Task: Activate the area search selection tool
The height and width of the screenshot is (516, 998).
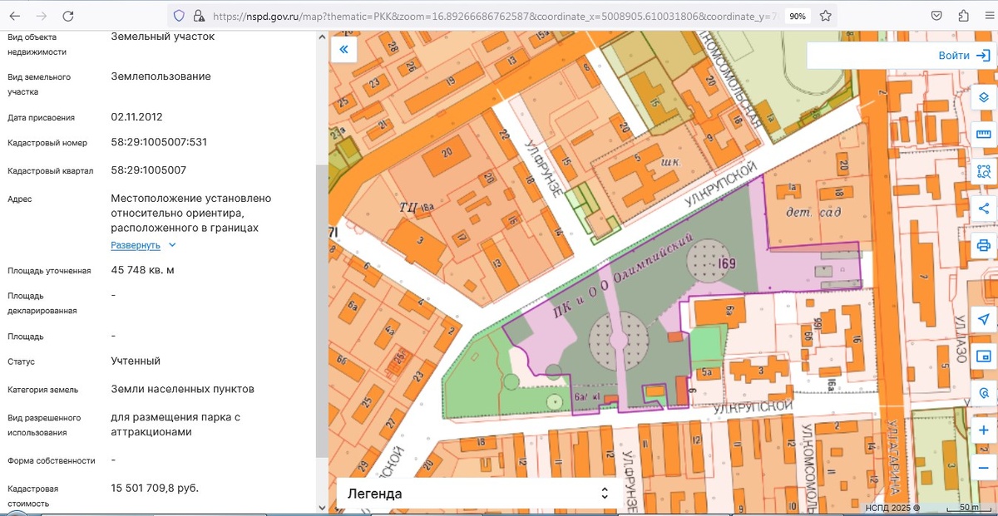Action: [x=983, y=171]
